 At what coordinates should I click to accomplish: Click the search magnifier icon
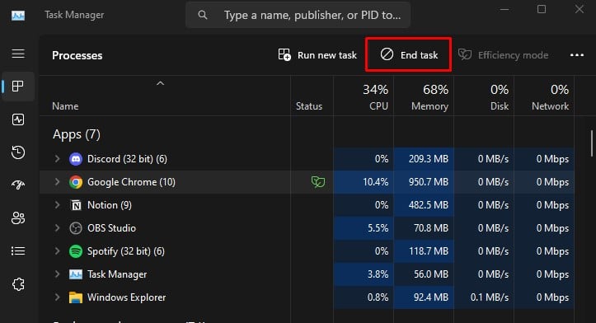pyautogui.click(x=203, y=15)
